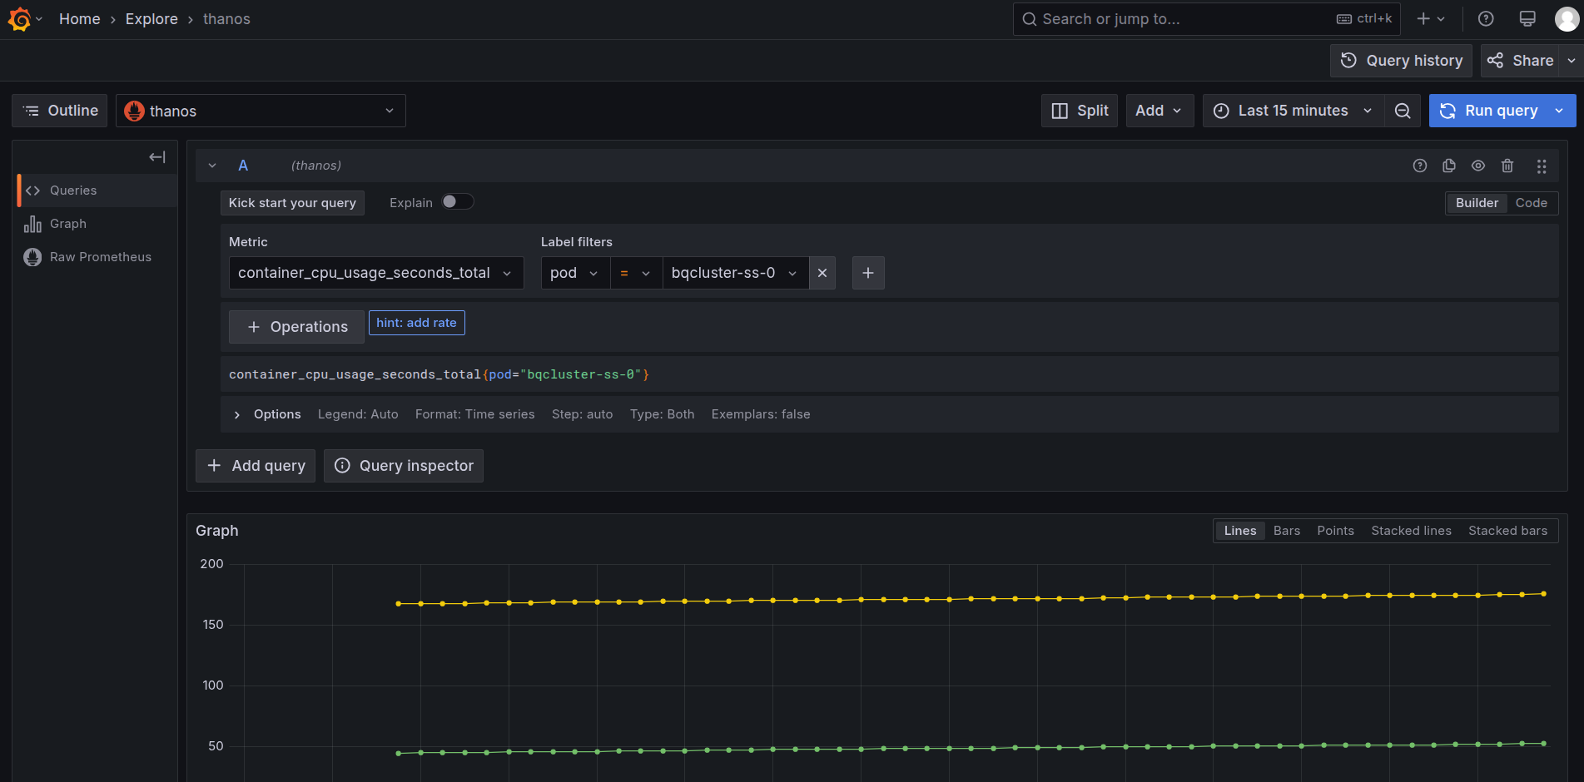The height and width of the screenshot is (782, 1584).
Task: Toggle the Explain switch
Action: tap(457, 202)
